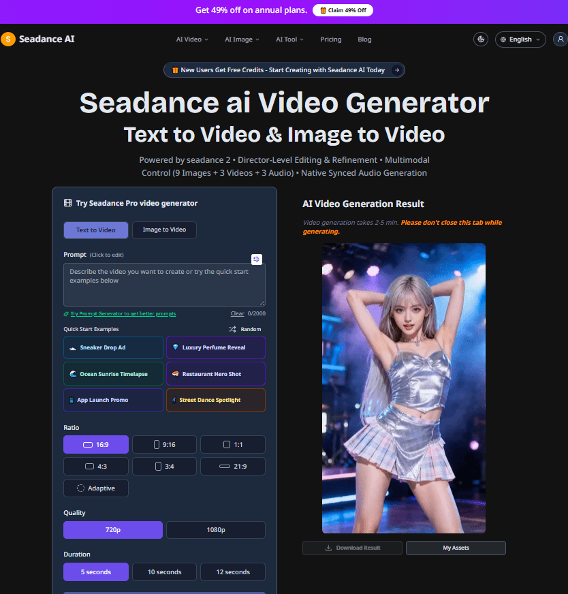Click into the prompt description text area
The image size is (568, 594).
point(164,285)
